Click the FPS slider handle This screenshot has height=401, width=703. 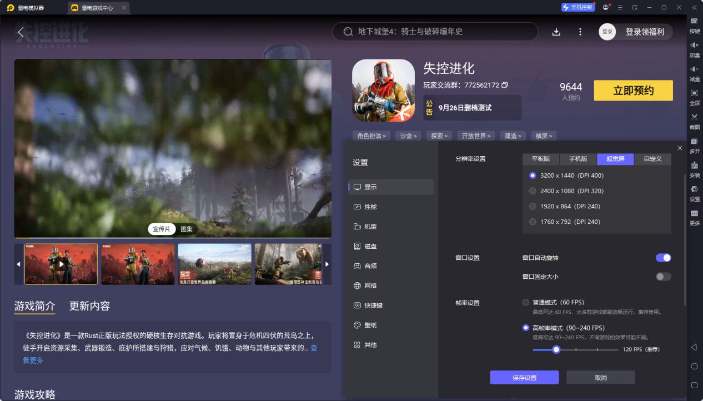click(556, 349)
